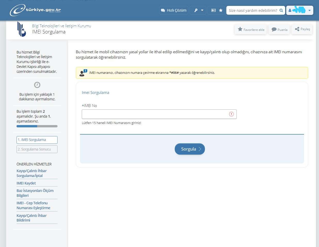
Task: Click Favorilere ekle button
Action: coord(251,29)
